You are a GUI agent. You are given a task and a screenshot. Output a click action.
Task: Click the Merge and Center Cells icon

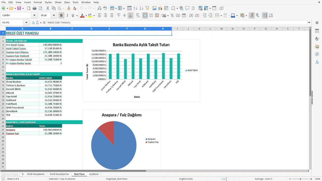pos(145,16)
